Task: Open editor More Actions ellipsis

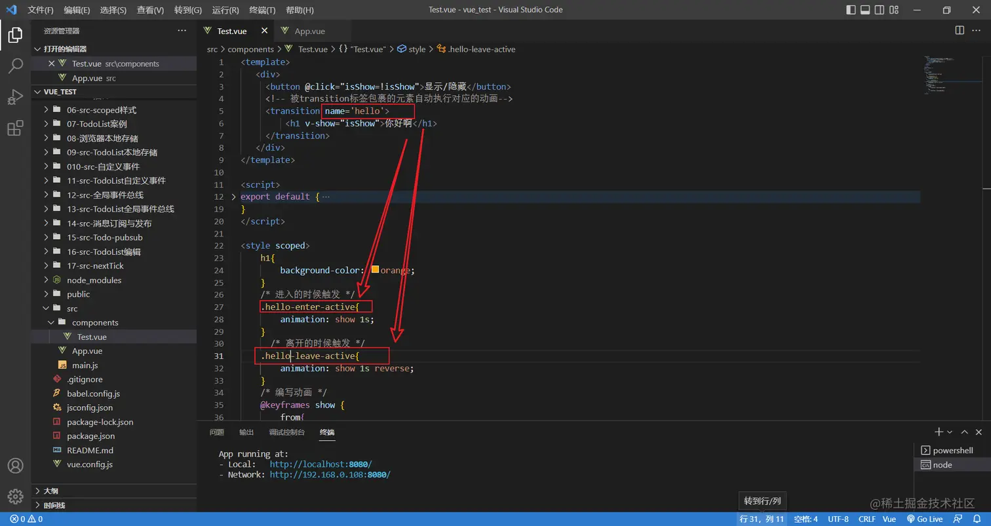Action: coord(977,31)
